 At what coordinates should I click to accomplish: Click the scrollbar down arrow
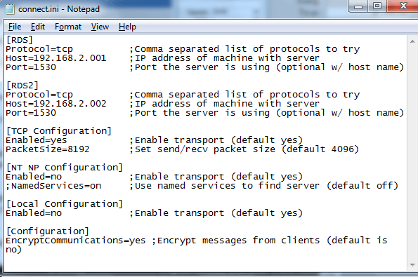412,265
